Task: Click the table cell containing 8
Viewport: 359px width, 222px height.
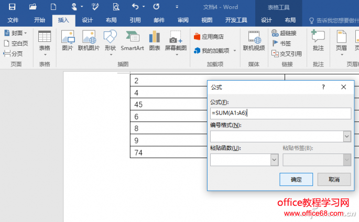Action: coord(169,128)
